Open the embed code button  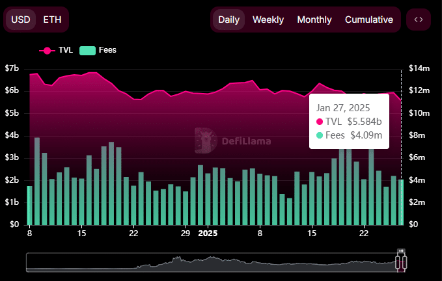tap(419, 20)
